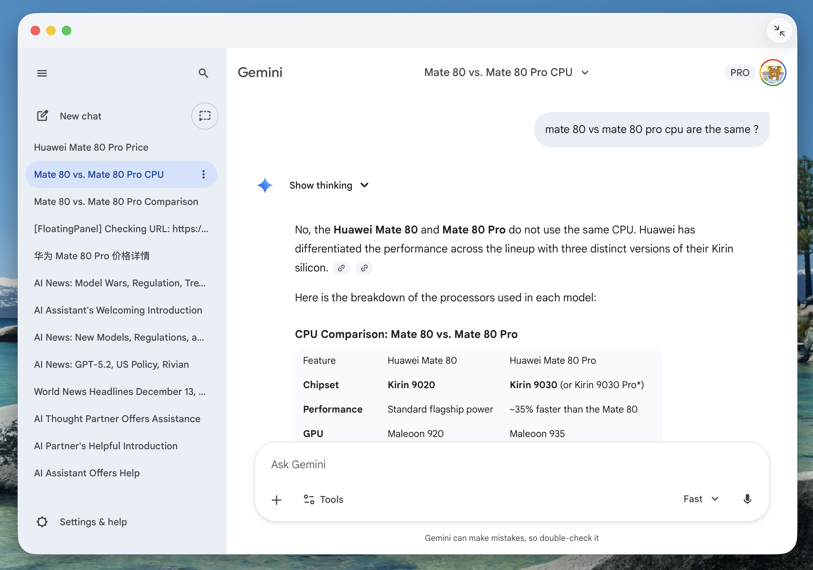
Task: Click the Gemini can make mistakes disclaimer
Action: pyautogui.click(x=512, y=538)
